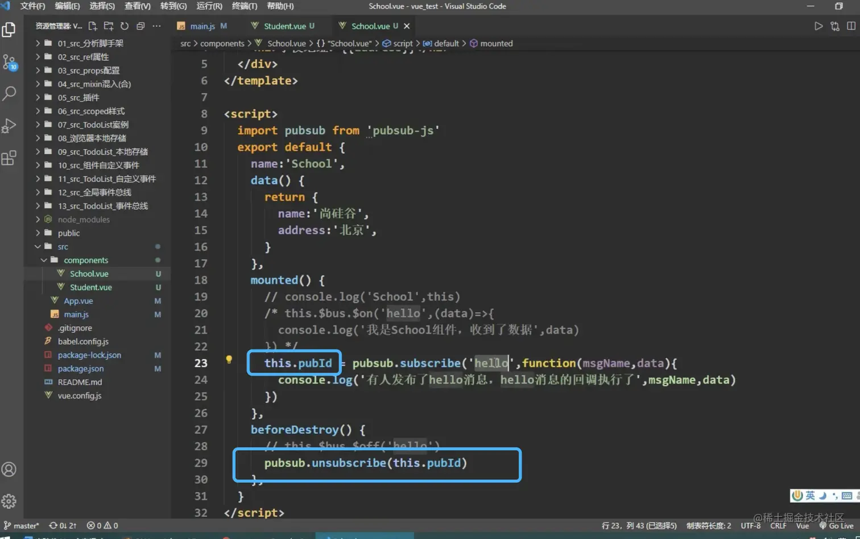Screen dimensions: 860x539
Task: Open explorer more actions ellipsis
Action: point(156,26)
